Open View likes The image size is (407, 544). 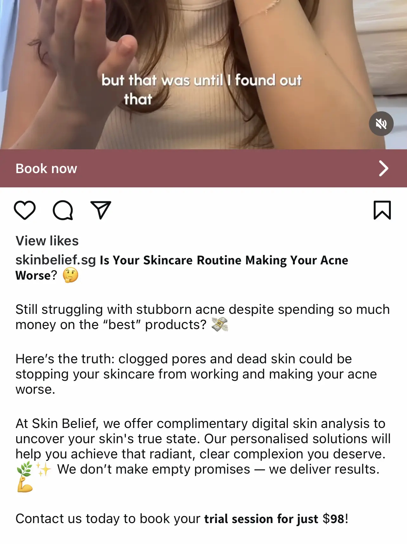coord(47,241)
